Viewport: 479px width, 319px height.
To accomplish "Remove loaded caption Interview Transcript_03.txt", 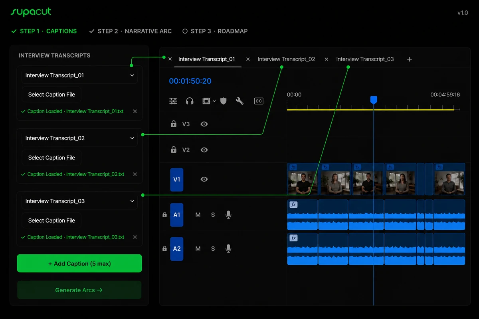I will click(135, 237).
